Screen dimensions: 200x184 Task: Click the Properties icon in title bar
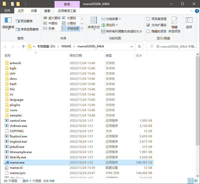point(12,4)
